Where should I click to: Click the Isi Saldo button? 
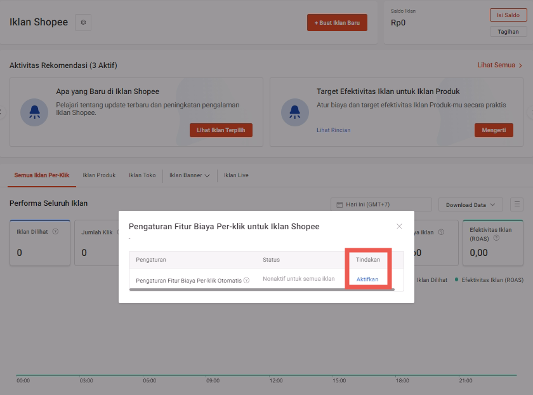pyautogui.click(x=508, y=15)
